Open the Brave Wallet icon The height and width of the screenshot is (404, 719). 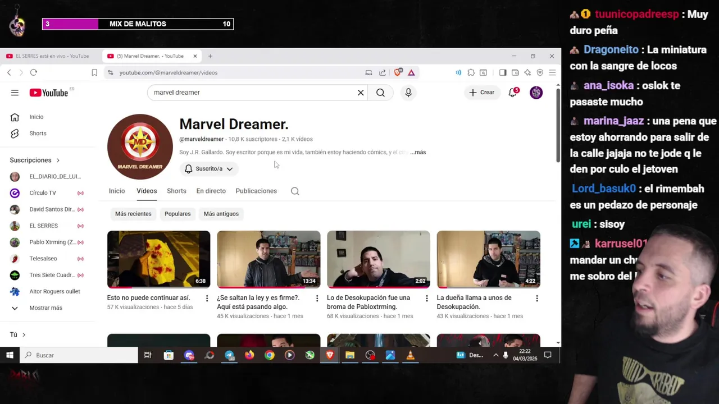(515, 72)
